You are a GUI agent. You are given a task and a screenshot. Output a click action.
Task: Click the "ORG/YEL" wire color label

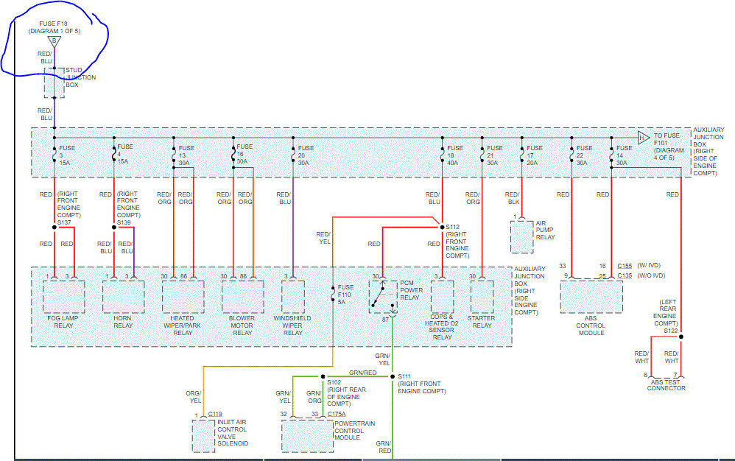pyautogui.click(x=194, y=397)
